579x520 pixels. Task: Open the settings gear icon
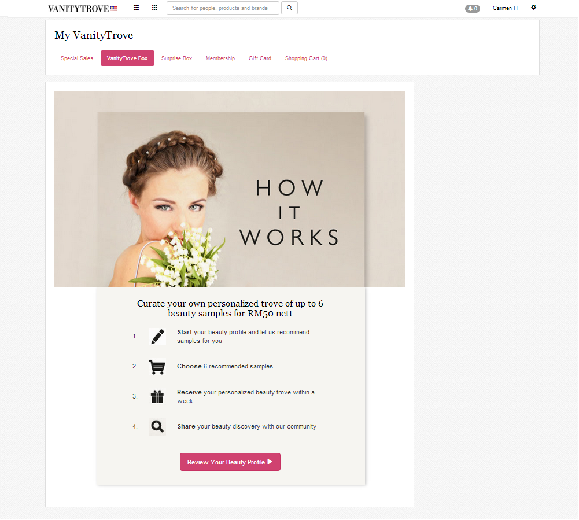[533, 8]
